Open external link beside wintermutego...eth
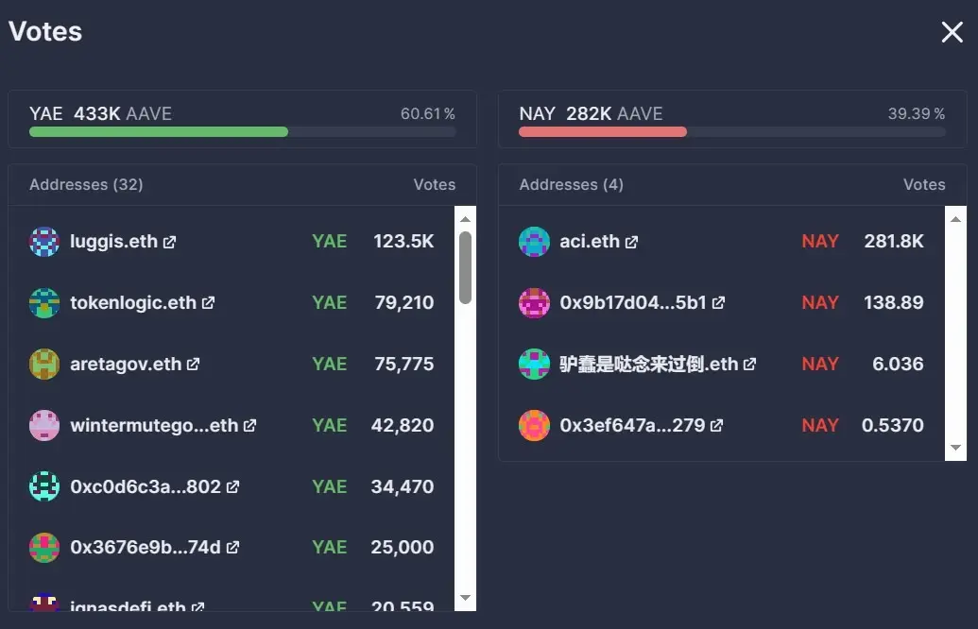978x629 pixels. (247, 424)
